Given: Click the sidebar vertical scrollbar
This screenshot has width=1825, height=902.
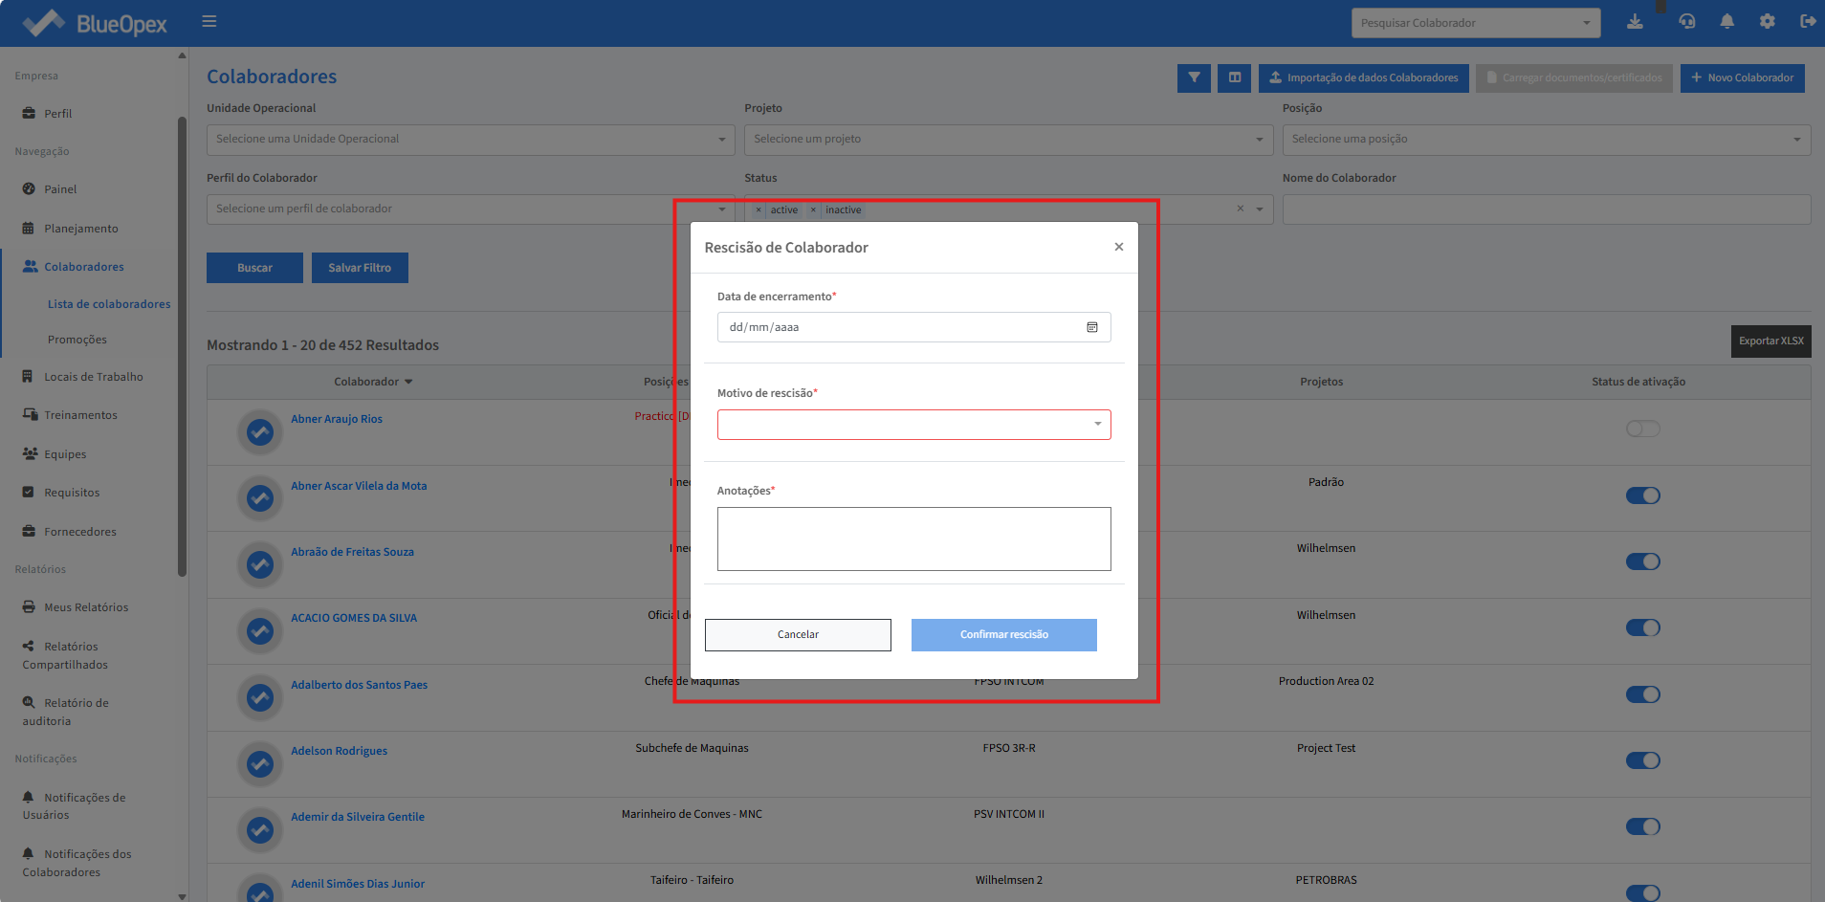Looking at the screenshot, I should click(182, 347).
